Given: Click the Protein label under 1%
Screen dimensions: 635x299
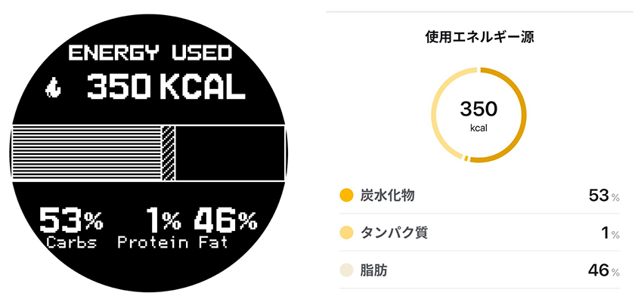Looking at the screenshot, I should [153, 243].
